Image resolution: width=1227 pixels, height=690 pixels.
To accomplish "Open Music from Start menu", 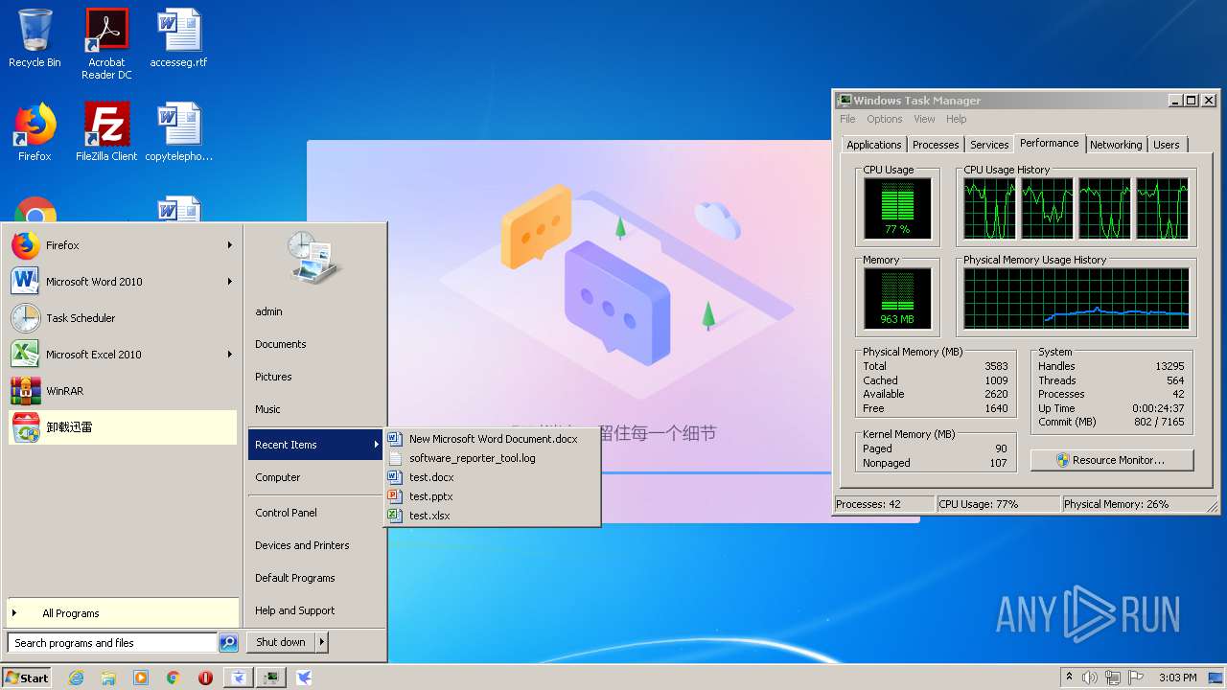I will click(x=315, y=409).
